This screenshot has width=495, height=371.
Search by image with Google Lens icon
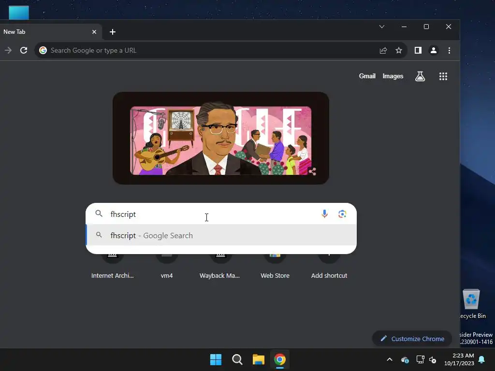click(x=342, y=214)
